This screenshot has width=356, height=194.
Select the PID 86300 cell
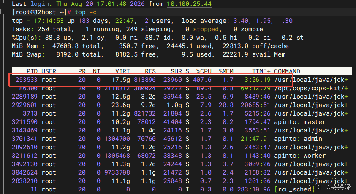pyautogui.click(x=28, y=88)
